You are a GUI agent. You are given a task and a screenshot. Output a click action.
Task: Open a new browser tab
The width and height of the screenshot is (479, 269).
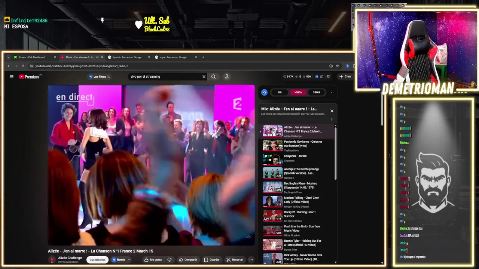tap(203, 57)
